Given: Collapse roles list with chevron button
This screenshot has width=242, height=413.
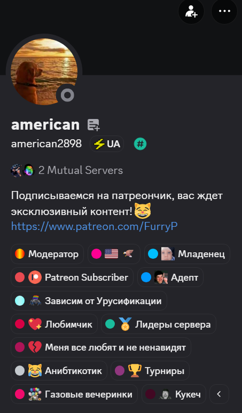Looking at the screenshot, I should pos(219,394).
